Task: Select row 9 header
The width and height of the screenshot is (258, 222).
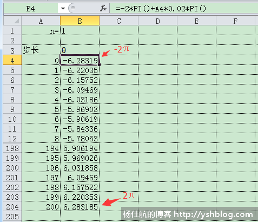Action: pyautogui.click(x=12, y=109)
